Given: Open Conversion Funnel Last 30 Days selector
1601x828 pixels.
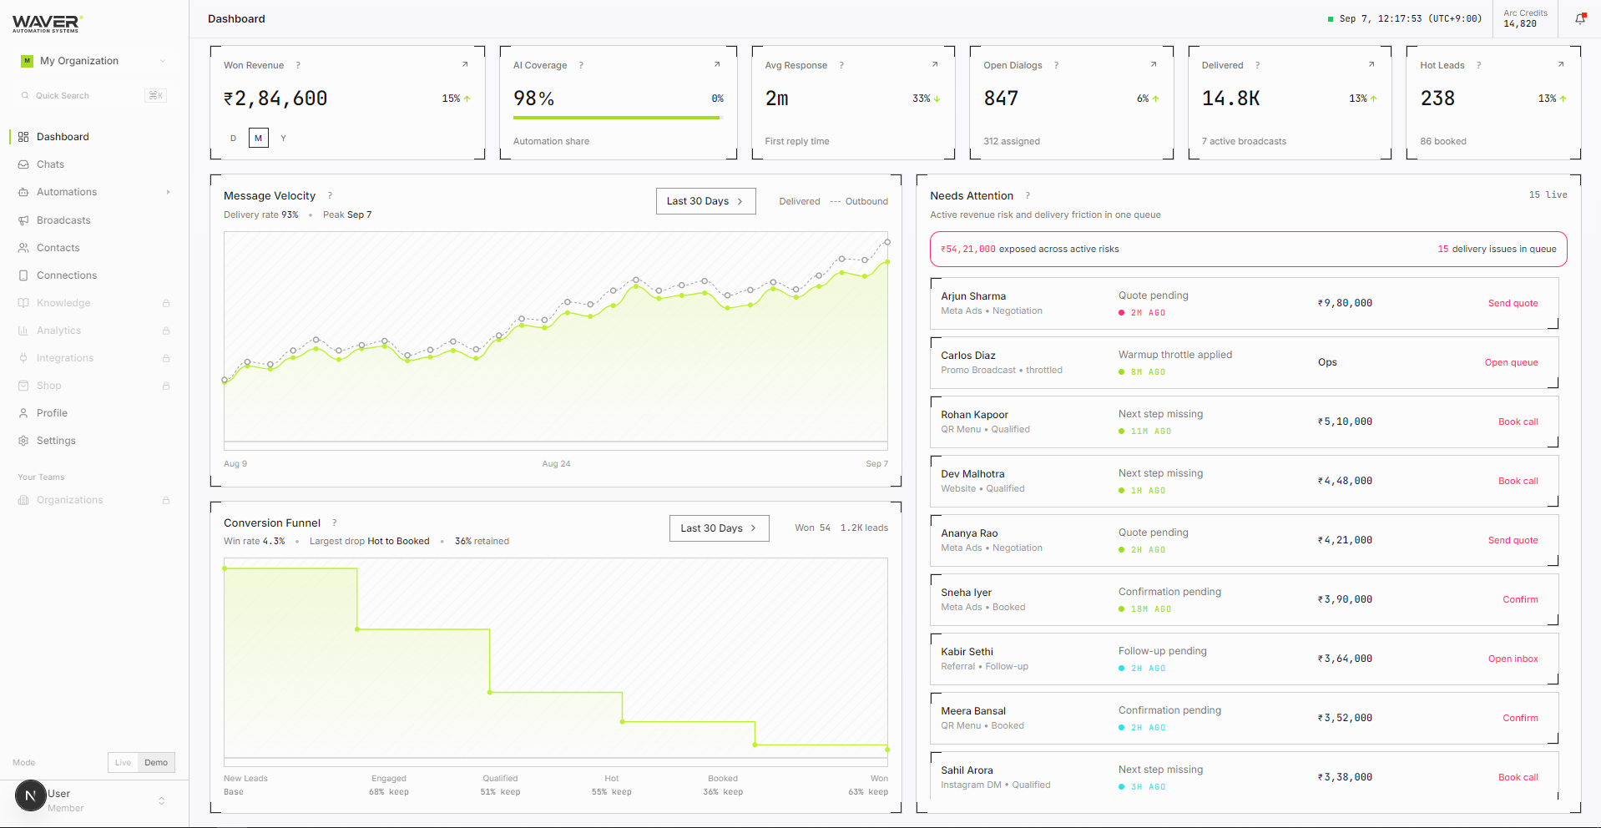Looking at the screenshot, I should [x=719, y=528].
